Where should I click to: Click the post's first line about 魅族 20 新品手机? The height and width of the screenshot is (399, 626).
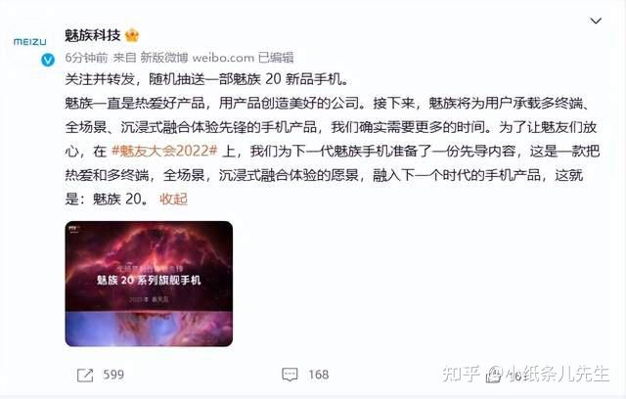click(206, 79)
